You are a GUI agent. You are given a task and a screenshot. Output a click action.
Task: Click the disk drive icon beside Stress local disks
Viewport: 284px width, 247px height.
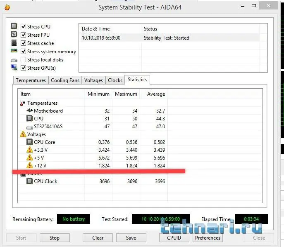click(x=14, y=60)
